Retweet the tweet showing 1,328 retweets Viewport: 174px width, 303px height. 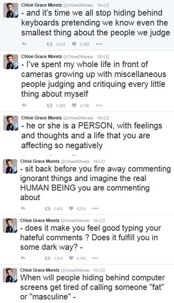pyautogui.click(x=49, y=105)
